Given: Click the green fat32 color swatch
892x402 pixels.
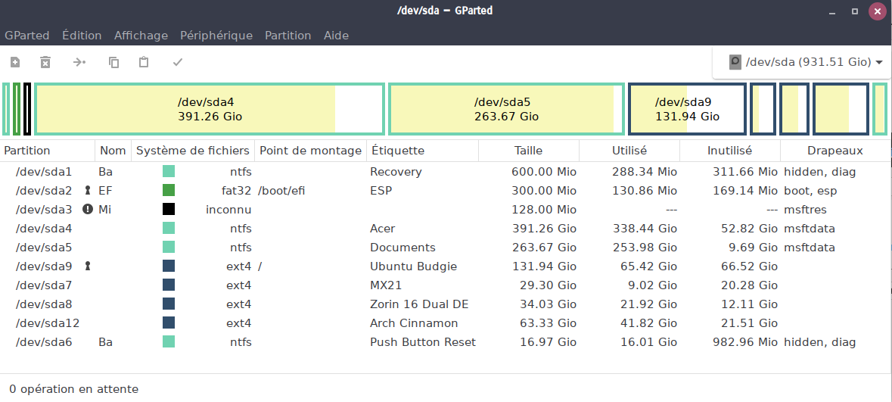Looking at the screenshot, I should pyautogui.click(x=169, y=191).
